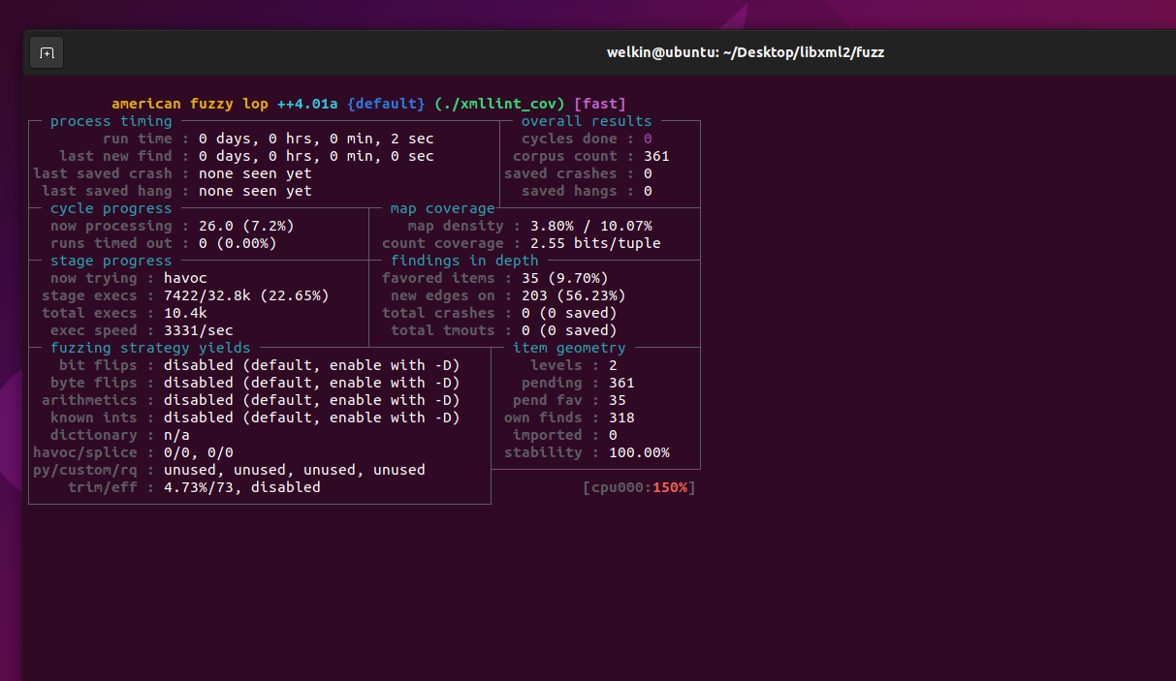Click the 'total crashes' row label

(438, 313)
